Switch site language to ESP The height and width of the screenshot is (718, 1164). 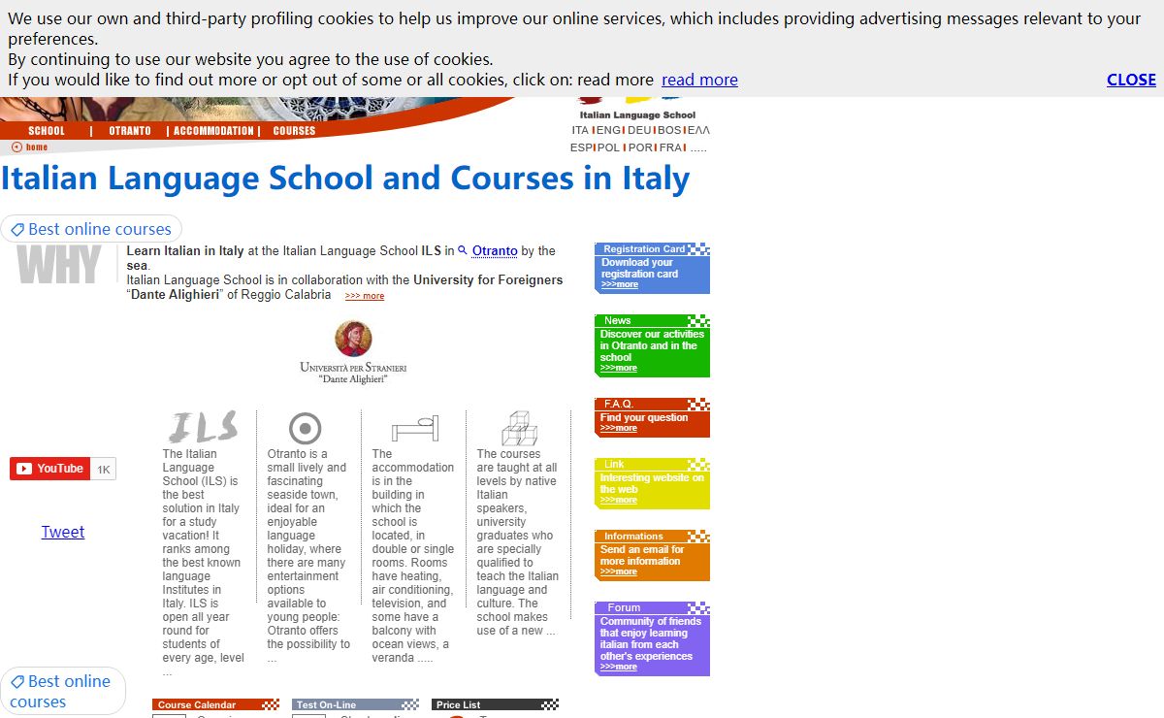tap(581, 147)
